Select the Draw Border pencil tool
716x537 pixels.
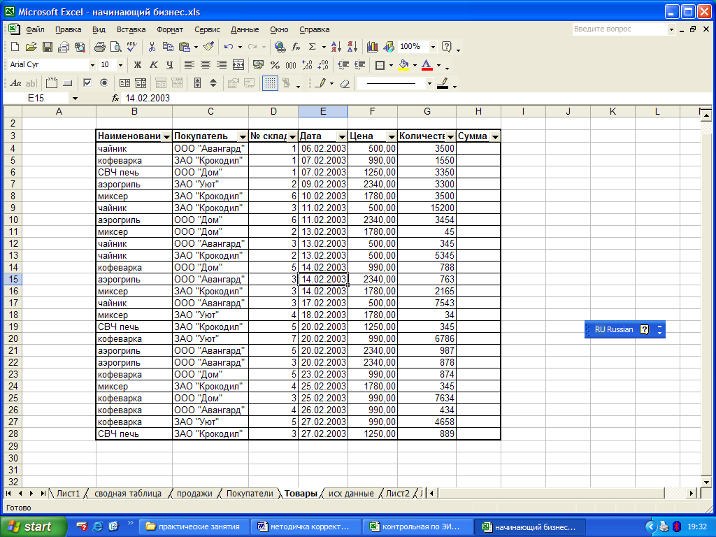point(321,83)
